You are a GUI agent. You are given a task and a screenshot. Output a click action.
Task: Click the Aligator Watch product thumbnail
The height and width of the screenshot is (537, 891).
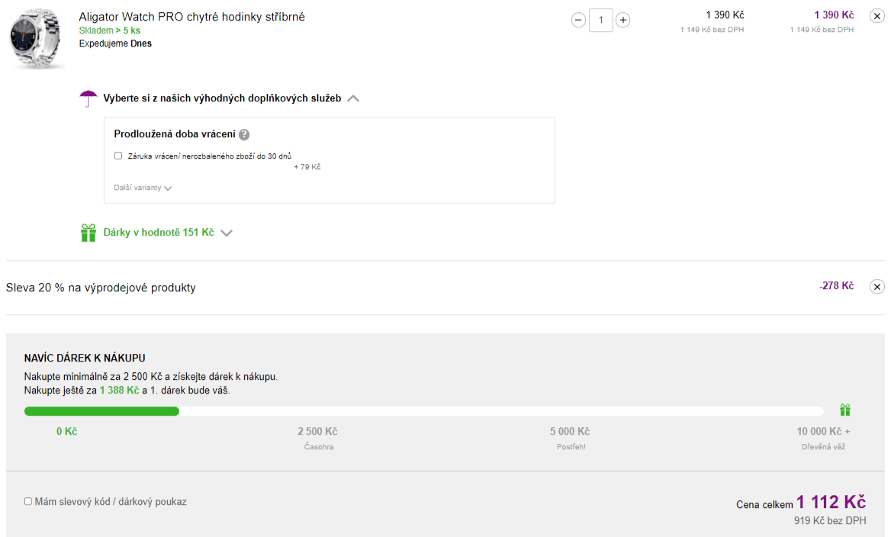coord(36,38)
